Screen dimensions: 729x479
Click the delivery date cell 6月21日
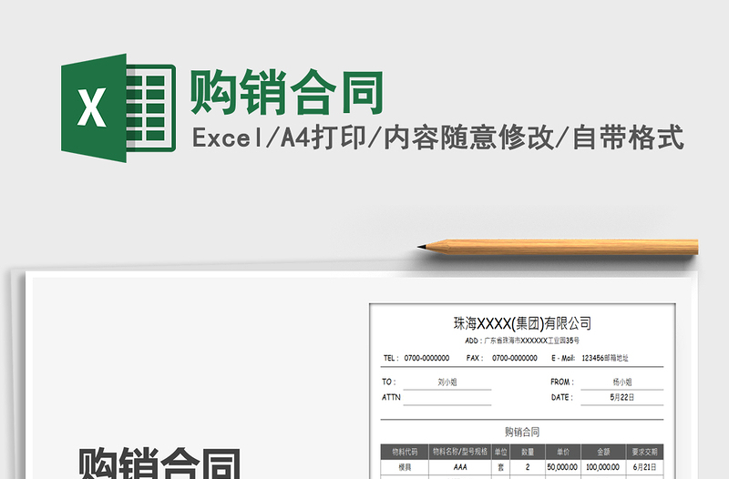tap(644, 467)
